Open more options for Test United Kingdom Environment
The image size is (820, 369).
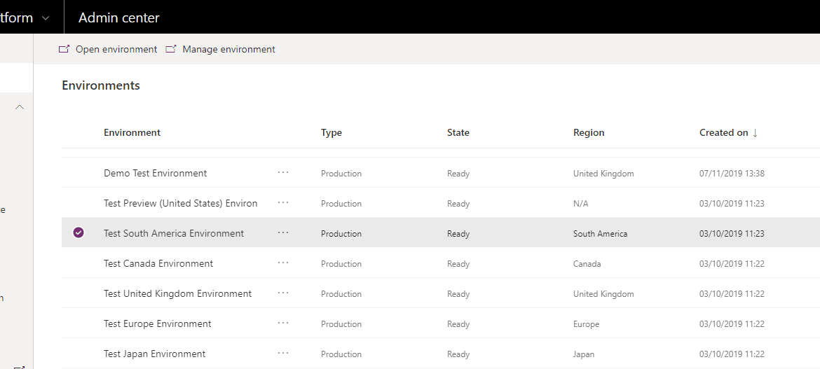[x=283, y=293]
